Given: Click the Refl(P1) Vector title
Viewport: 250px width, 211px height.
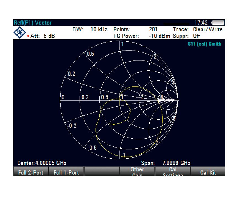Looking at the screenshot, I should [33, 23].
